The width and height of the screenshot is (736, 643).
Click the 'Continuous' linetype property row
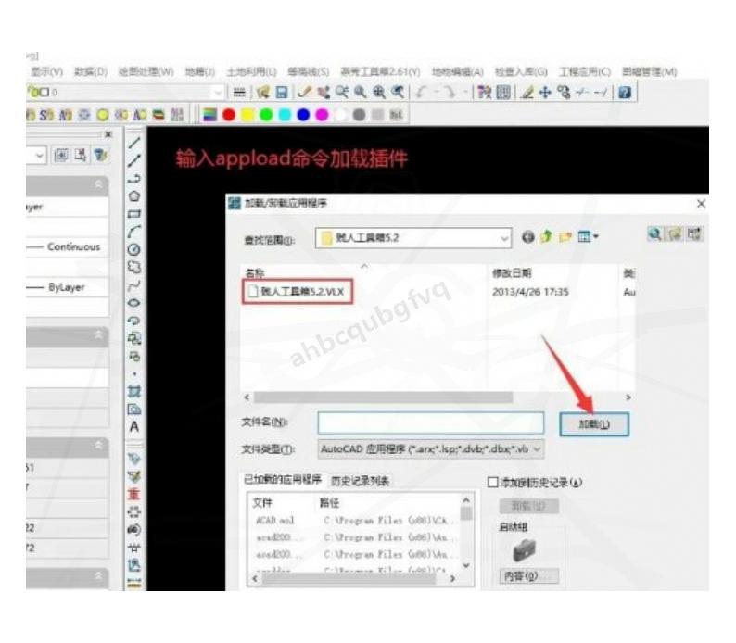67,246
